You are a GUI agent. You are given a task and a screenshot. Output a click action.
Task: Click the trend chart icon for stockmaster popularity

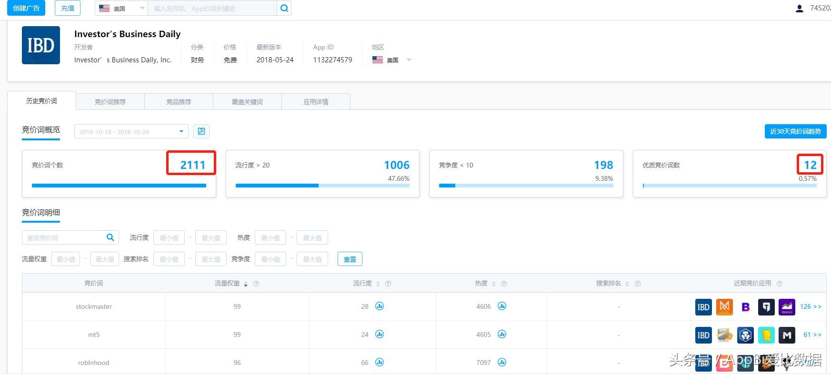pyautogui.click(x=380, y=306)
